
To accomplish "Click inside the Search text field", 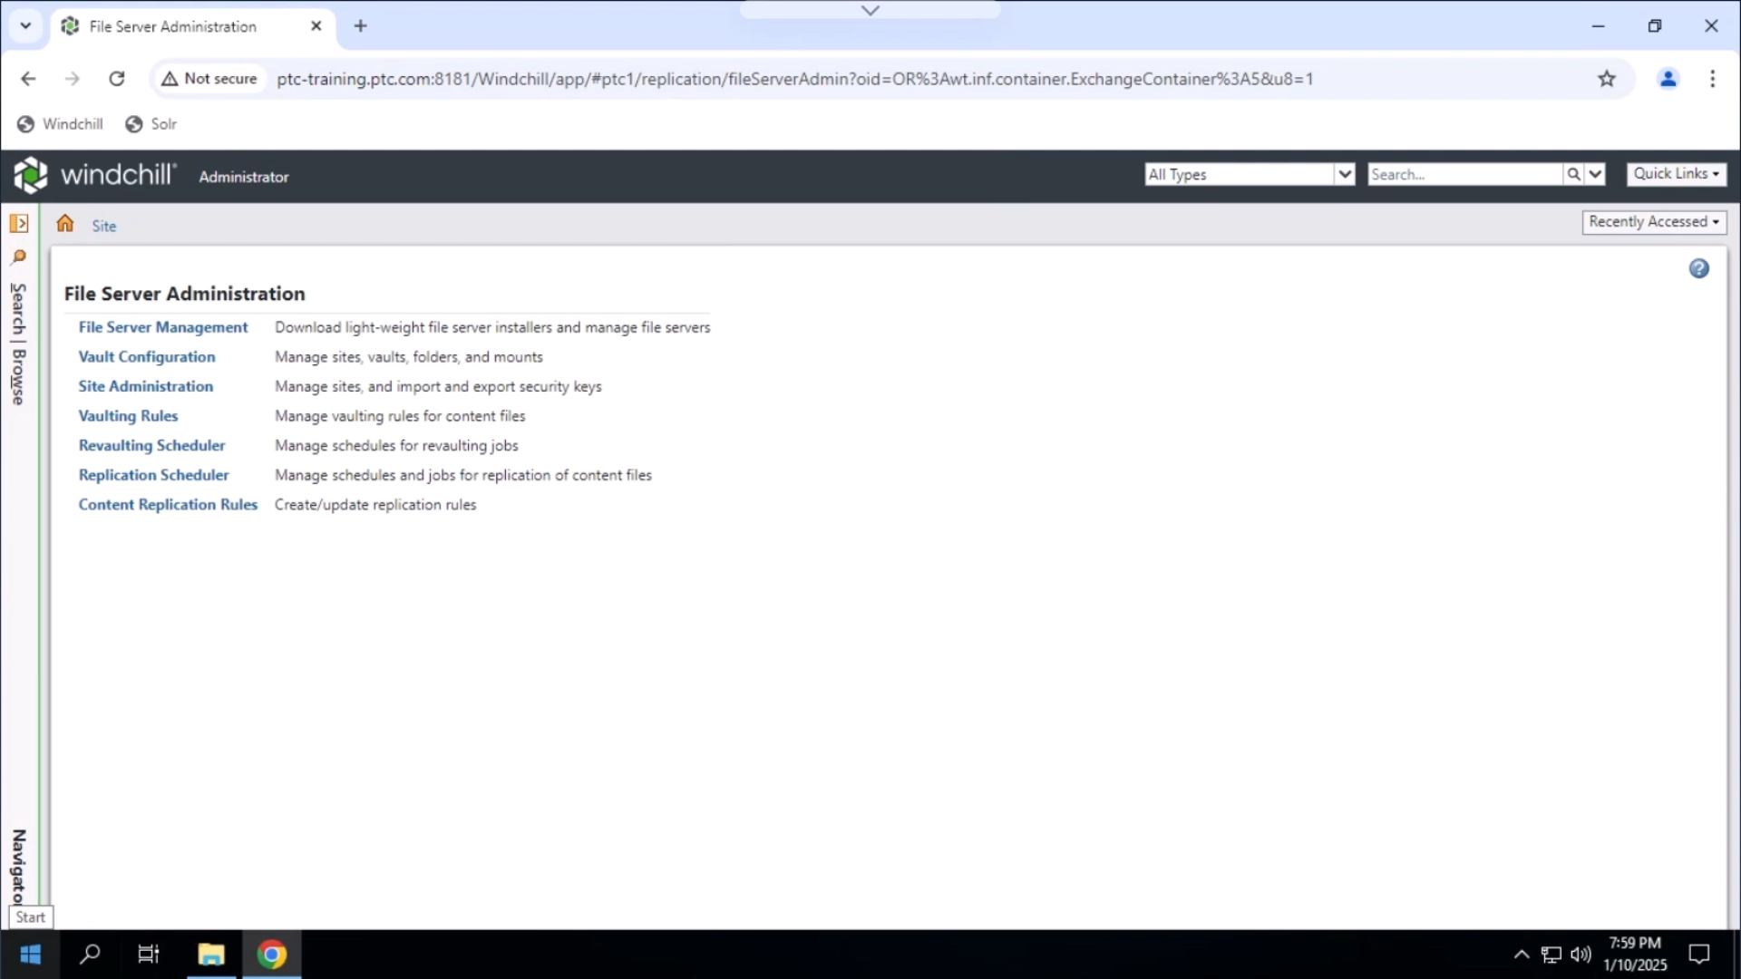I will coord(1464,174).
